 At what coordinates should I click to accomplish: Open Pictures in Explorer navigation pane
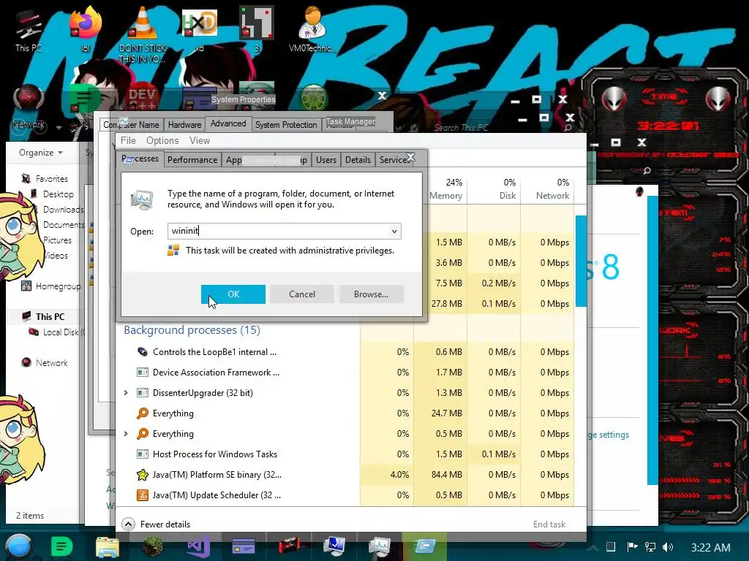(57, 240)
